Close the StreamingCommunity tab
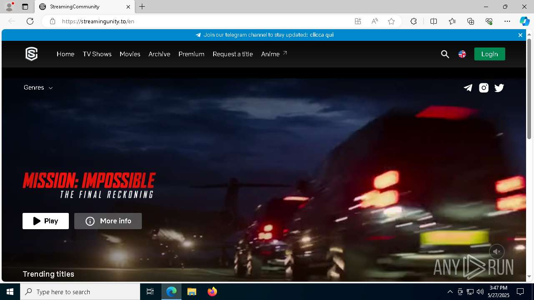534x300 pixels. pyautogui.click(x=128, y=7)
